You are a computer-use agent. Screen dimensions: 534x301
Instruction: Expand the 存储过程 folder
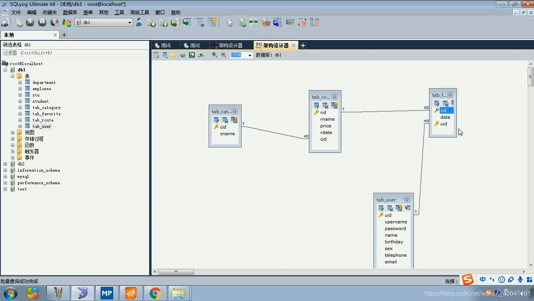pos(13,139)
